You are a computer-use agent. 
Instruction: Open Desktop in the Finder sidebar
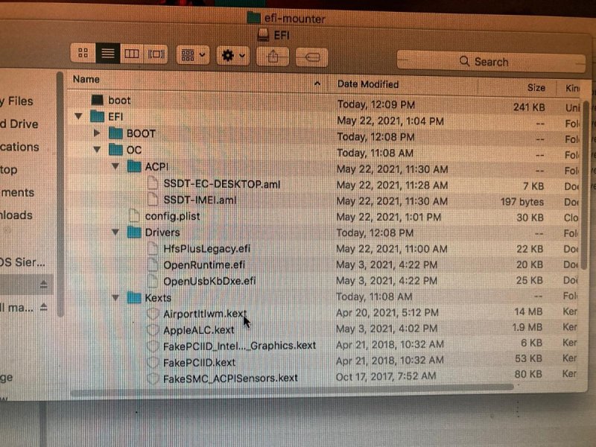[9, 170]
